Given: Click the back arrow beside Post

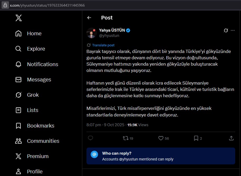Looking at the screenshot, I should [89, 18].
